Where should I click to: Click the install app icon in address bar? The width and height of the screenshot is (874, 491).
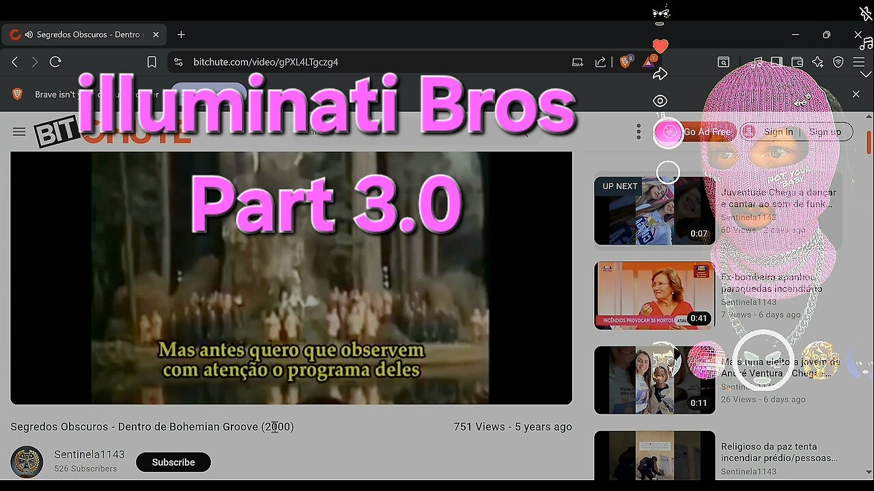[x=578, y=62]
